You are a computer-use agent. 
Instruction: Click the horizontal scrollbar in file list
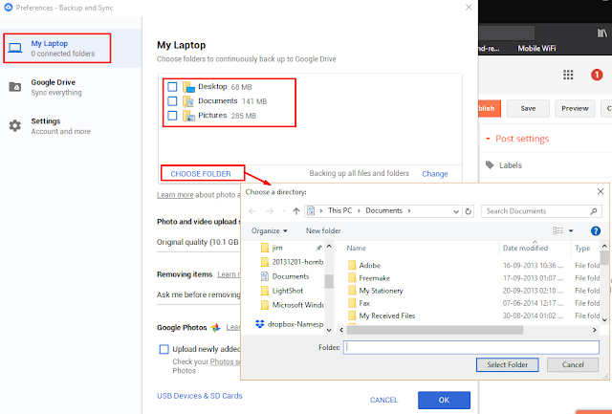click(x=435, y=330)
